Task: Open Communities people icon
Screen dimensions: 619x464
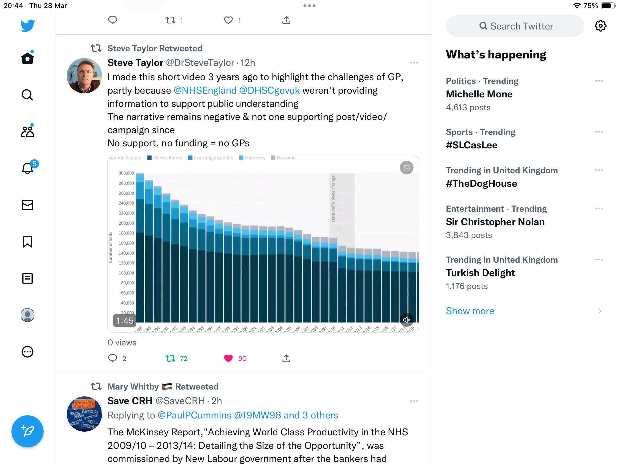Action: click(x=28, y=131)
